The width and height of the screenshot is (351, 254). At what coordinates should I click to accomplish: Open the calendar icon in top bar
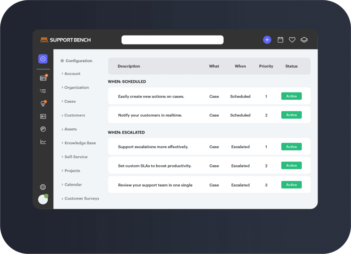pyautogui.click(x=280, y=40)
